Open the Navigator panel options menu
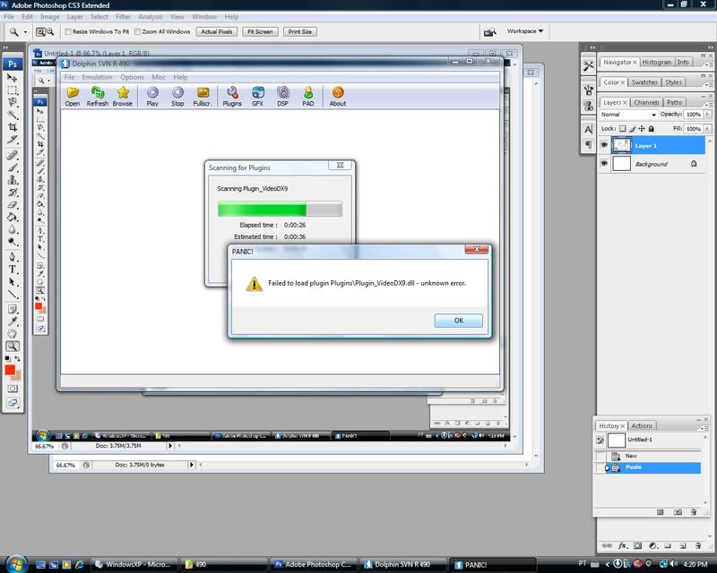 (707, 64)
